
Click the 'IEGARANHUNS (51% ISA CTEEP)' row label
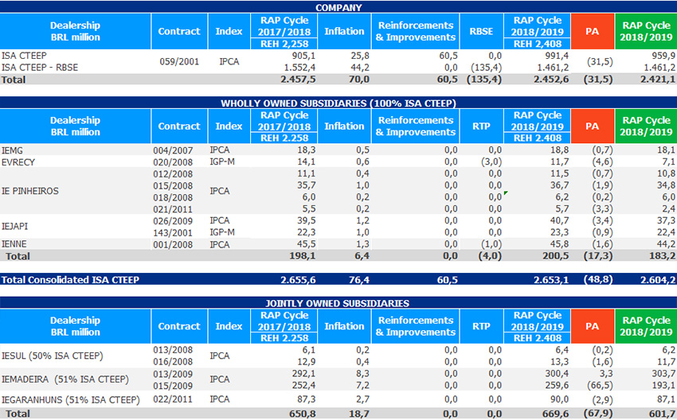71,400
